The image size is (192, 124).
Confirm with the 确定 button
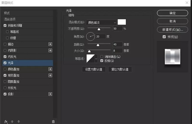coord(172,13)
